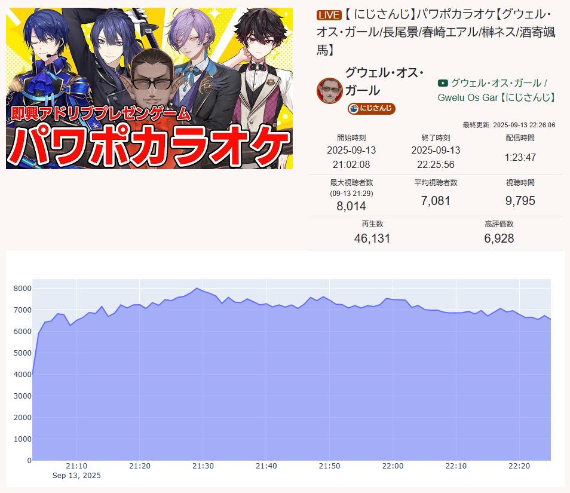The height and width of the screenshot is (493, 570).
Task: Click the 高評価数 label
Action: pyautogui.click(x=499, y=223)
